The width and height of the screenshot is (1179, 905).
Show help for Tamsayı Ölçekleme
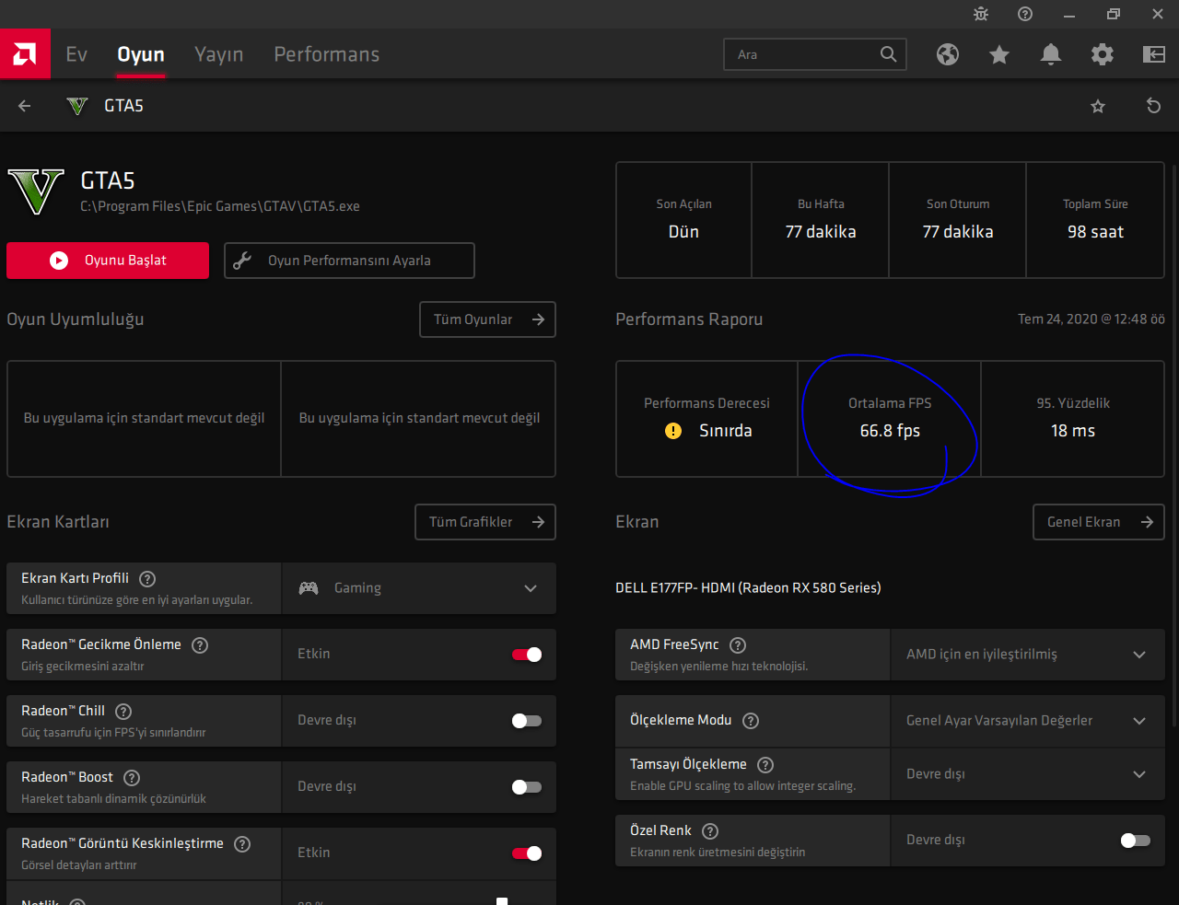tap(765, 765)
